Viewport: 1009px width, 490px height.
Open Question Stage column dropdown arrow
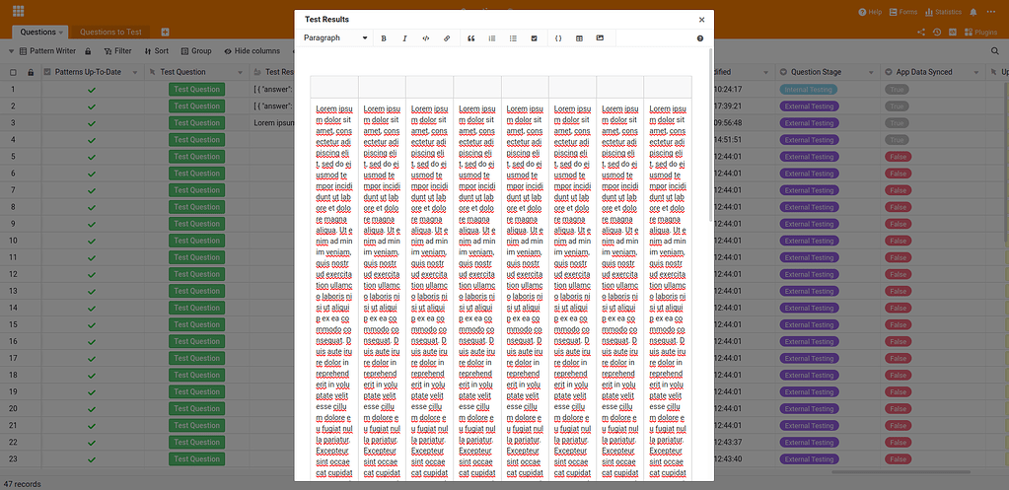(870, 73)
